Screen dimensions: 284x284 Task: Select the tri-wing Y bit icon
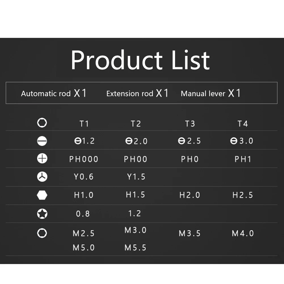(x=42, y=177)
